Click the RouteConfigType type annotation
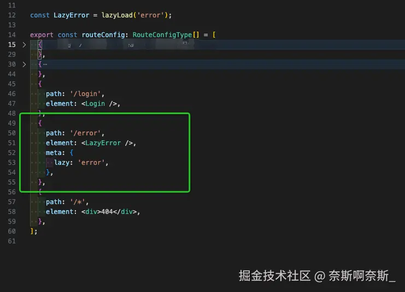Screen dimensions: 405x292 (162, 35)
